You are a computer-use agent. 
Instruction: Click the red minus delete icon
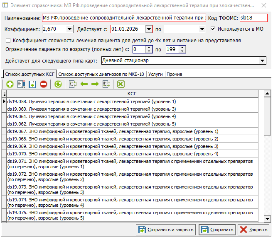44,84
